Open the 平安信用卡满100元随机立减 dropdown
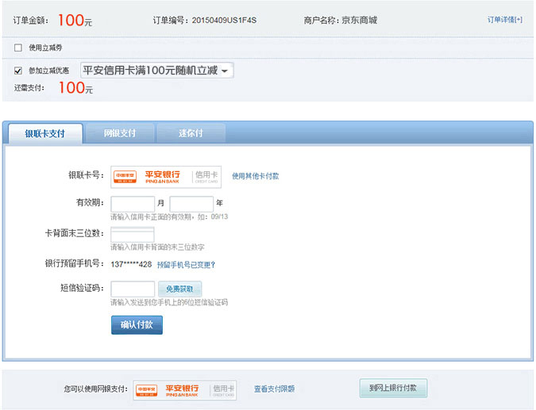The width and height of the screenshot is (536, 410). point(156,71)
